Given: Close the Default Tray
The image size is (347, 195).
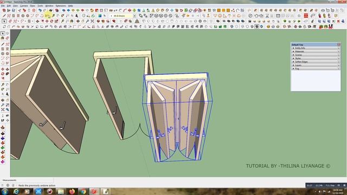Looking at the screenshot, I should click(338, 44).
